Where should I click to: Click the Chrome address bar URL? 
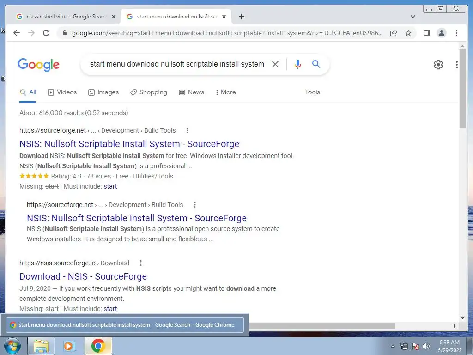[227, 33]
